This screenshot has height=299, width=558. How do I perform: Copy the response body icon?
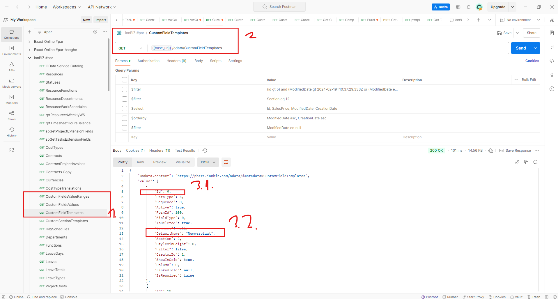pyautogui.click(x=526, y=162)
